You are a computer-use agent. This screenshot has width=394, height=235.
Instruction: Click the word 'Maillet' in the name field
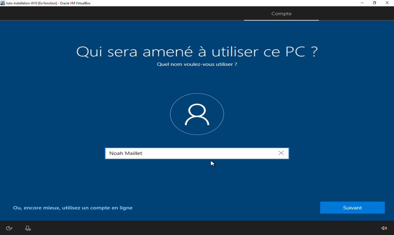tap(134, 153)
